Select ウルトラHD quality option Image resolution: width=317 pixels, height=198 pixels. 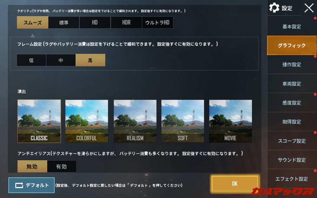pyautogui.click(x=158, y=22)
